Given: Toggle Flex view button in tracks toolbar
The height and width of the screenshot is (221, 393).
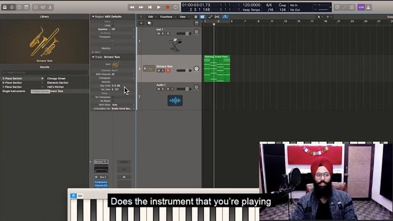Looking at the screenshot, I should click(217, 17).
